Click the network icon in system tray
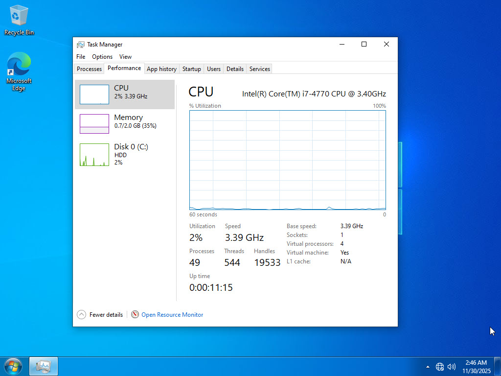The image size is (501, 376). click(x=439, y=367)
